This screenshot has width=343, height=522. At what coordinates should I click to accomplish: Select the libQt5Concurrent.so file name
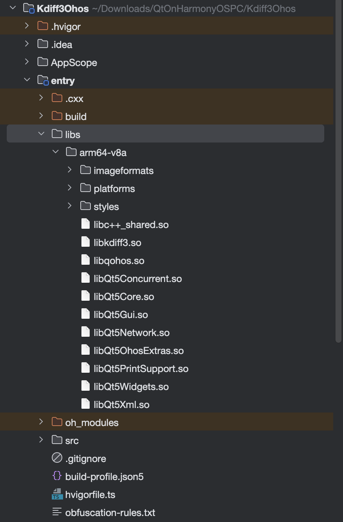[x=138, y=279]
